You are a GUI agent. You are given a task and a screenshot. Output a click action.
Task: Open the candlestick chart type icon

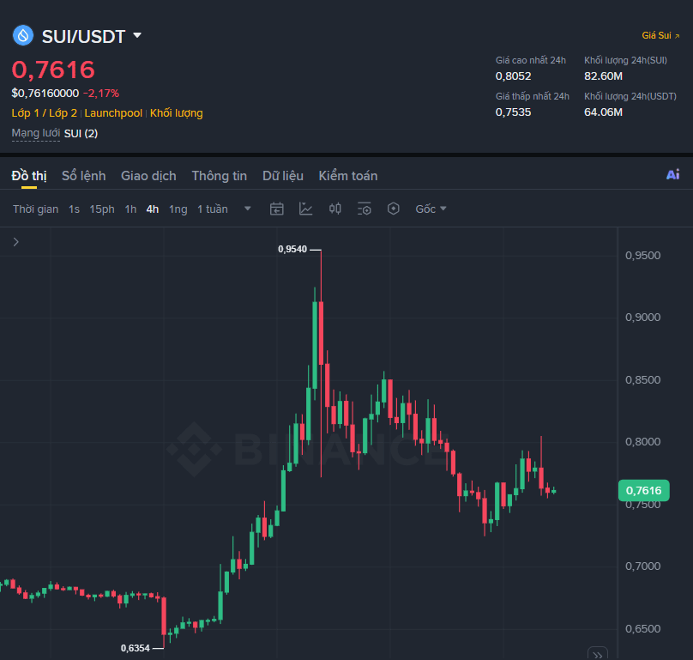click(335, 209)
